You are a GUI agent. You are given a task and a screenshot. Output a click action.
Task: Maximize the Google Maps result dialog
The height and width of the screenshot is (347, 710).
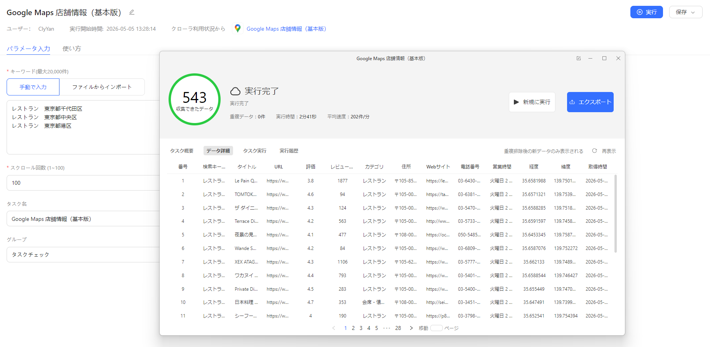pos(604,58)
